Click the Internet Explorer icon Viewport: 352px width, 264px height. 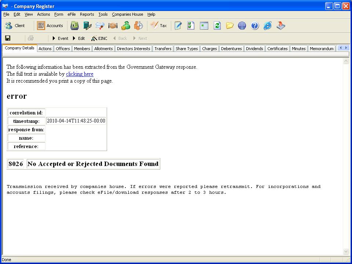click(268, 26)
